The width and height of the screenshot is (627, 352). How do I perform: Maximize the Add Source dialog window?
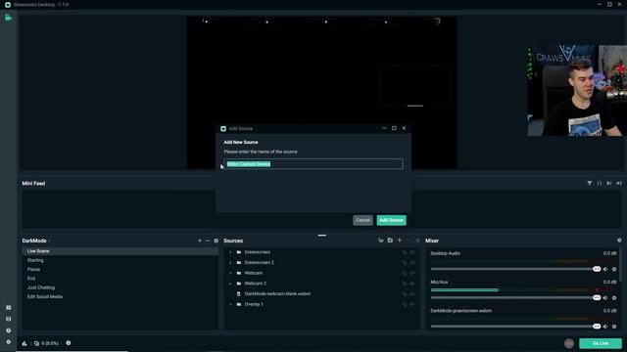(394, 128)
